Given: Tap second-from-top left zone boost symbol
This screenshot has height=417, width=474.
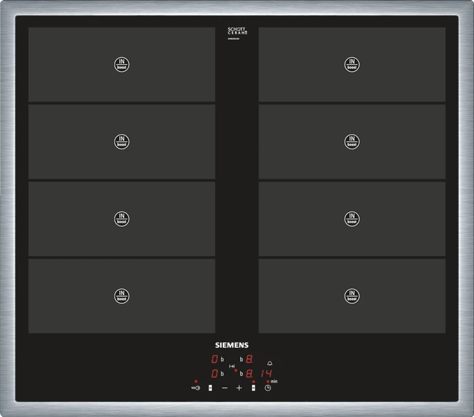Looking at the screenshot, I should click(122, 141).
